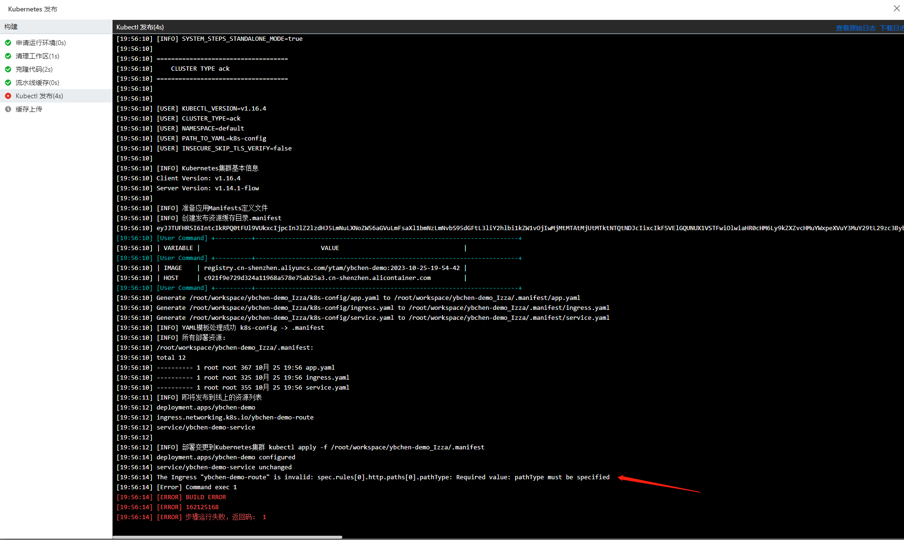The width and height of the screenshot is (904, 540).
Task: Click the Generate app.yaml log line
Action: [348, 298]
